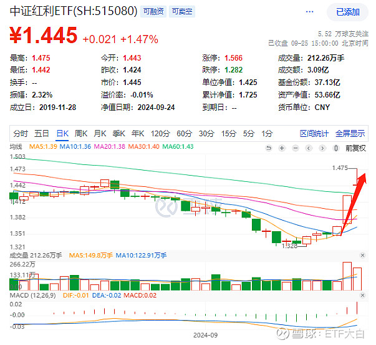Image resolution: width=376 pixels, height=345 pixels.
Task: Zoom in the K-line chart
Action: click(x=282, y=148)
